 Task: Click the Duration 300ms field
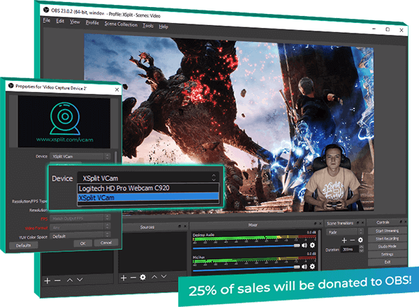(350, 250)
